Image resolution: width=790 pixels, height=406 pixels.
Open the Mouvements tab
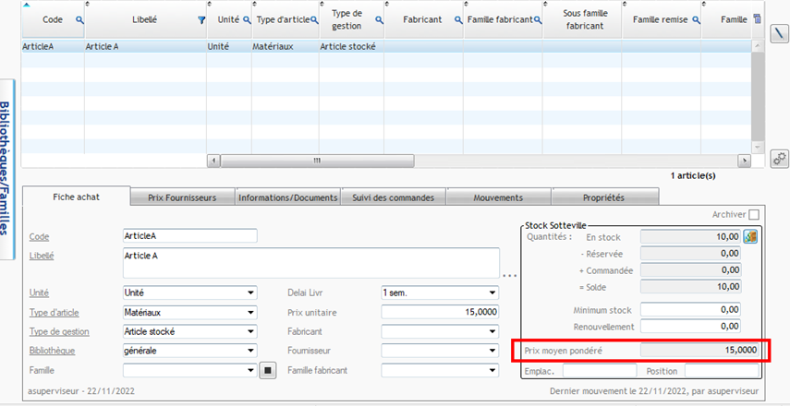tap(498, 197)
